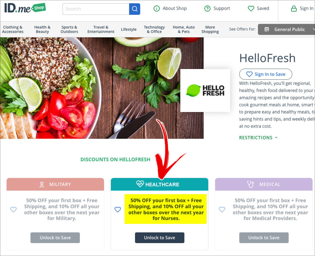Toggle the heart on Healthcare offer

[118, 209]
